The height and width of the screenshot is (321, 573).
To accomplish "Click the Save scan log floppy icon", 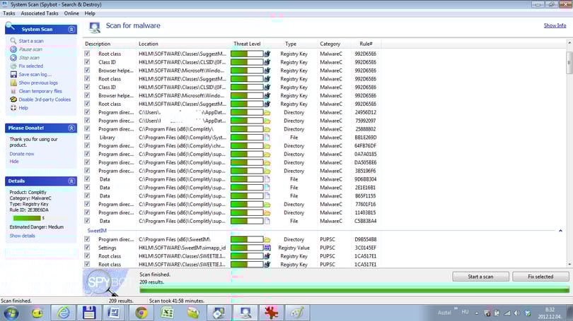I will tap(13, 74).
